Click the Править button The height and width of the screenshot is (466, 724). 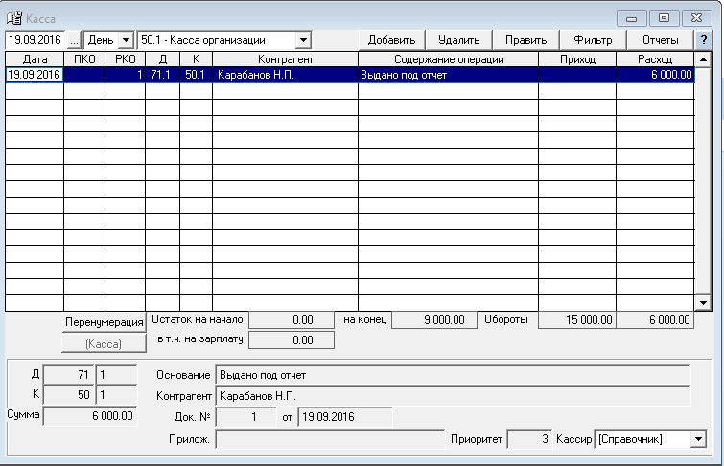[x=525, y=40]
